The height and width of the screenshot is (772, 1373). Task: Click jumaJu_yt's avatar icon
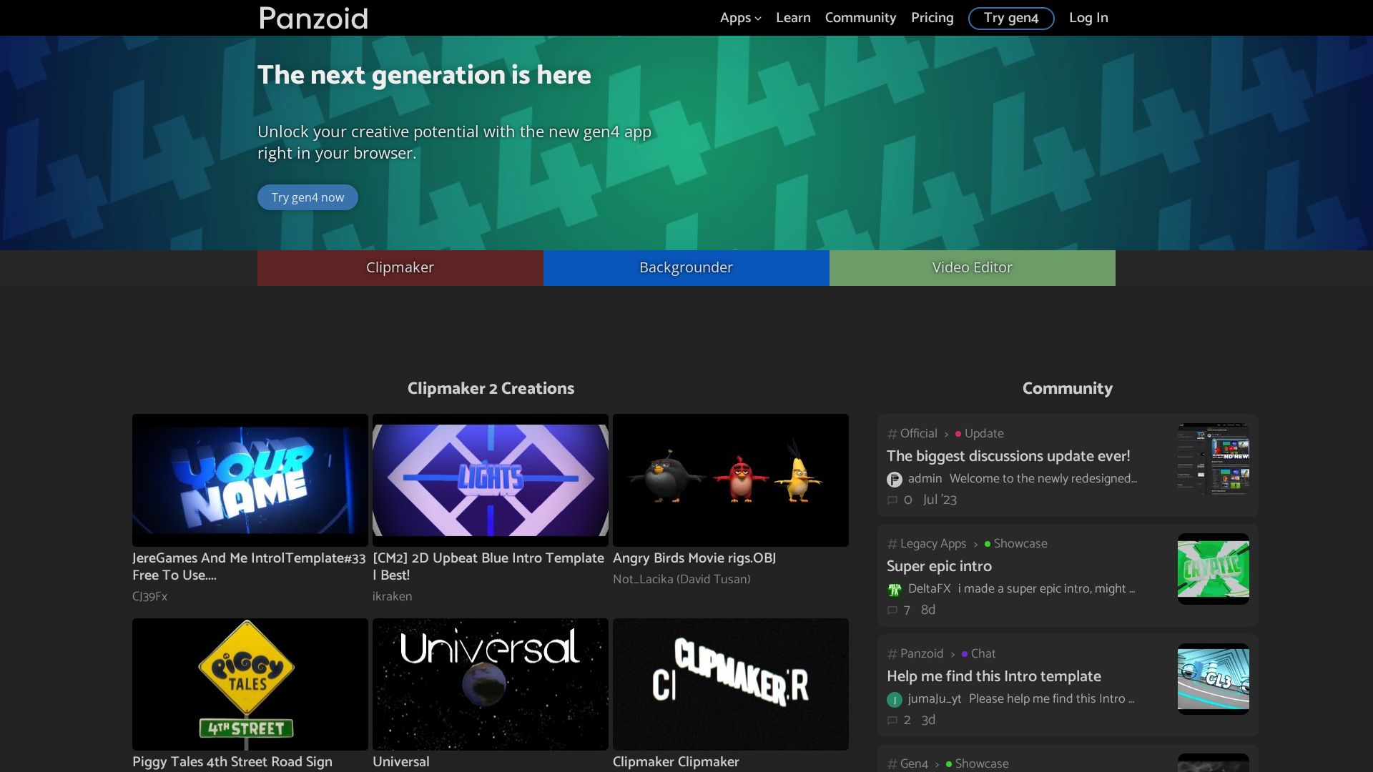894,699
